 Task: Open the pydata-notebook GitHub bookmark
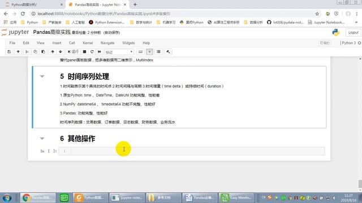coord(285,23)
